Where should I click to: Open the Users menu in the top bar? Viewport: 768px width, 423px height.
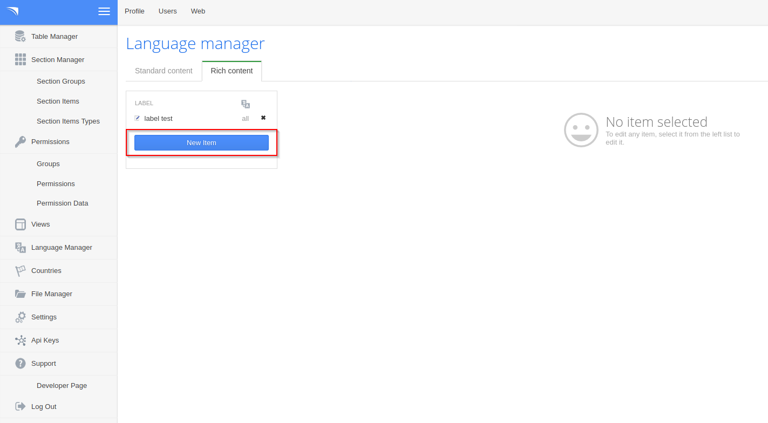[167, 11]
